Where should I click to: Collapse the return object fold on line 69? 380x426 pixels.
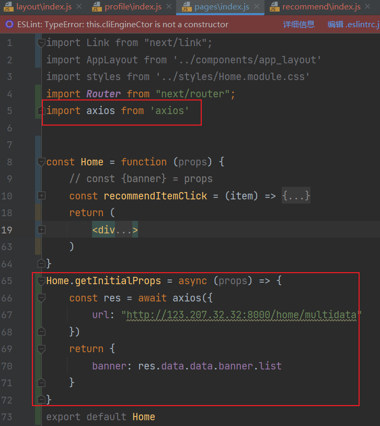tap(41, 349)
